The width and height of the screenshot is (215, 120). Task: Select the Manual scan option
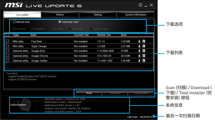[x=14, y=22]
